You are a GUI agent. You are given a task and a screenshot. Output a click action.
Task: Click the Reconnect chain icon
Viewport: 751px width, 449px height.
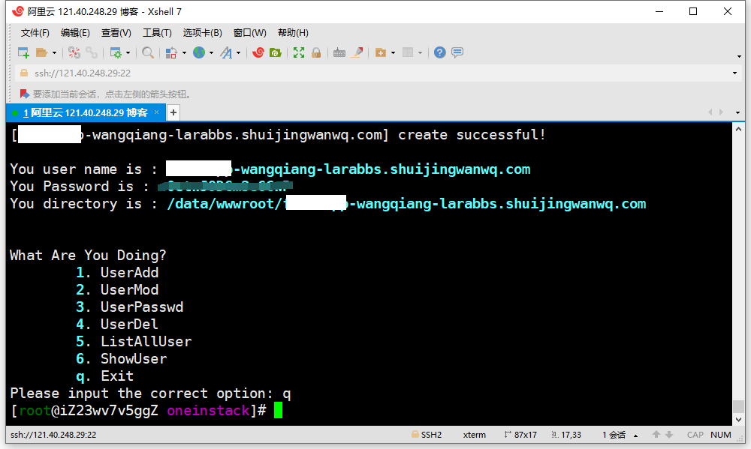point(92,52)
